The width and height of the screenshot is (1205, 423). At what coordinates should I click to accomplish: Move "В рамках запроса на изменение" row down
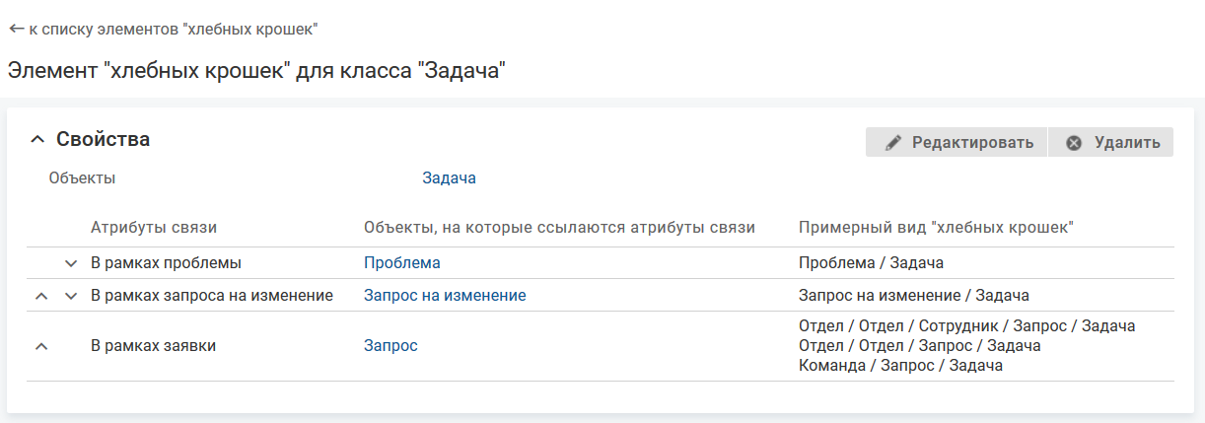tap(70, 296)
